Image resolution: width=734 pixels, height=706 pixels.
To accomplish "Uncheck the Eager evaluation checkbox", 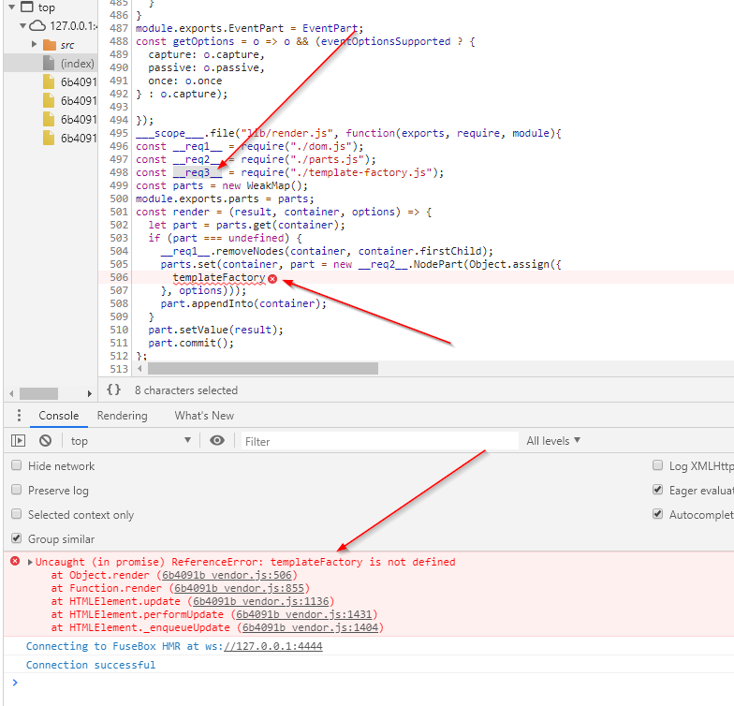I will pos(657,490).
